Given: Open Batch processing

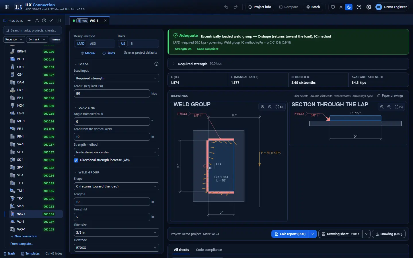Looking at the screenshot, I should point(313,7).
